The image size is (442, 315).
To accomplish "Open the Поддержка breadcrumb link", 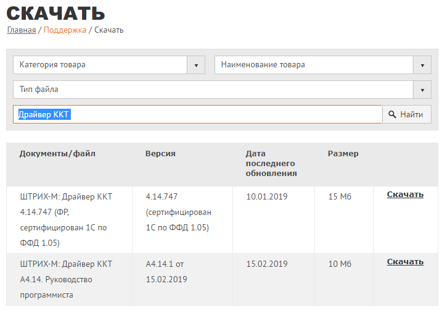I will (65, 30).
